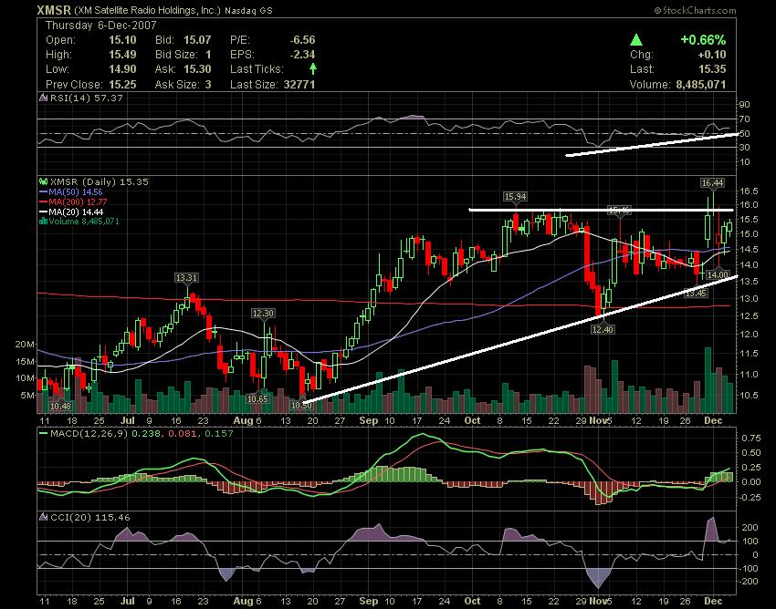Click the green Volume 8,485,071 legend entry
The height and width of the screenshot is (609, 776).
click(x=84, y=222)
